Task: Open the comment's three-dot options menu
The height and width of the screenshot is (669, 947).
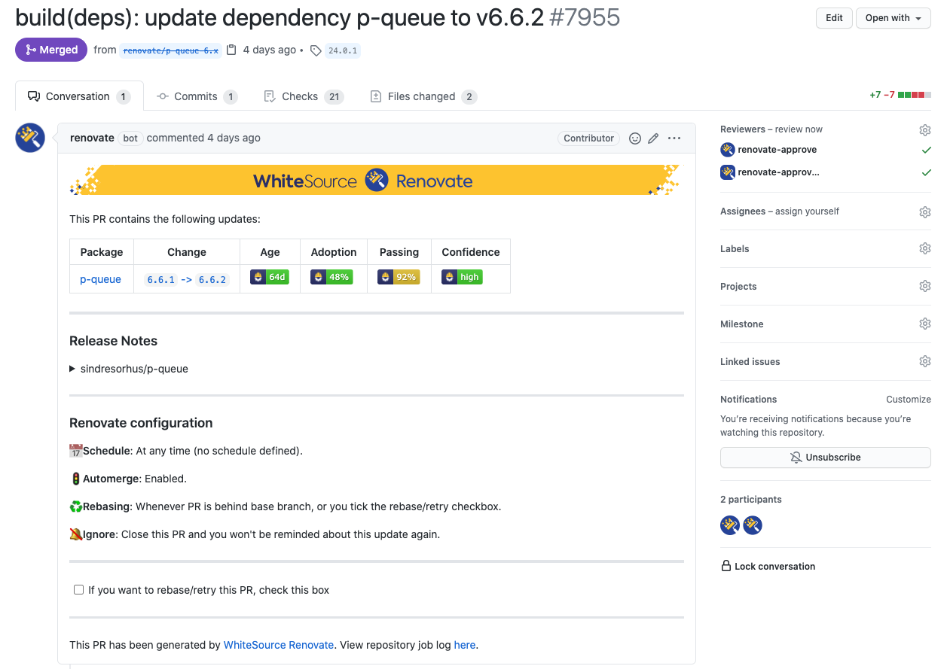Action: 674,138
